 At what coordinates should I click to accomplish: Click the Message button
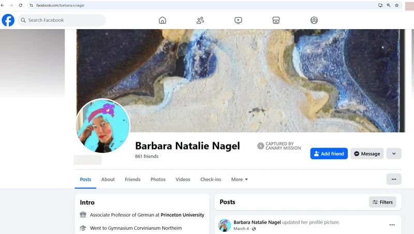tap(367, 153)
